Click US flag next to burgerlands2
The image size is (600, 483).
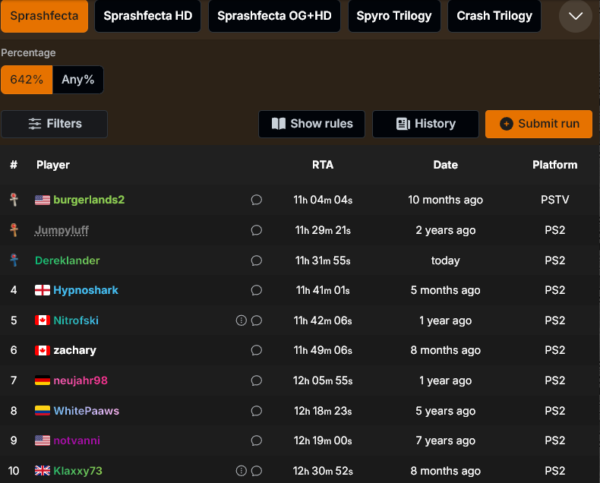click(x=43, y=200)
